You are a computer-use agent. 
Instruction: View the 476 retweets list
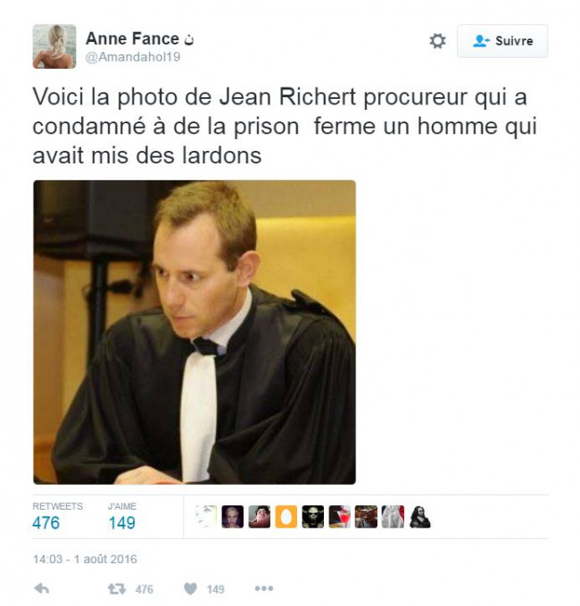57,517
